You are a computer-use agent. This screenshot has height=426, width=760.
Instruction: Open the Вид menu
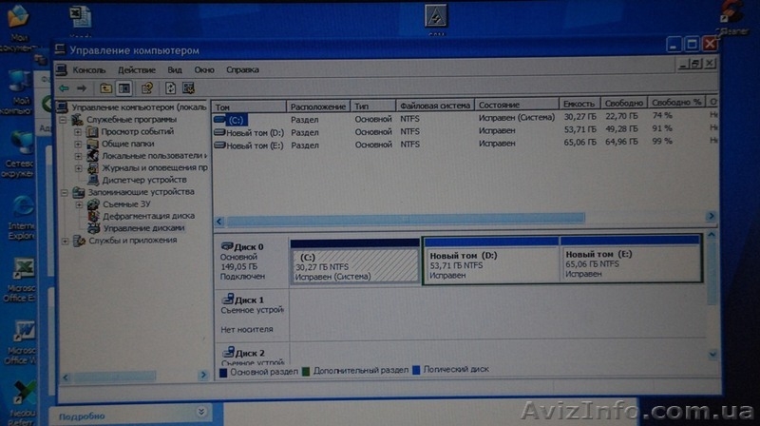coord(175,69)
